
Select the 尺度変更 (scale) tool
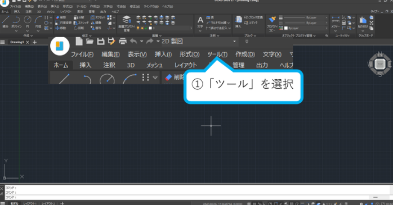point(63,23)
